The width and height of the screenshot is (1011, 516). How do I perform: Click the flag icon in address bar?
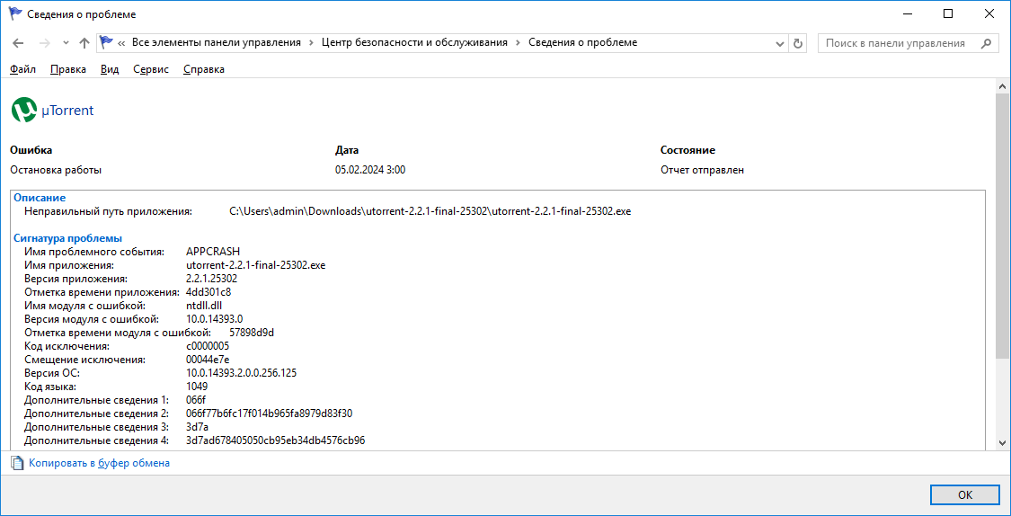point(106,42)
